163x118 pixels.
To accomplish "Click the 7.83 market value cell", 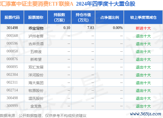I will tap(91, 28).
